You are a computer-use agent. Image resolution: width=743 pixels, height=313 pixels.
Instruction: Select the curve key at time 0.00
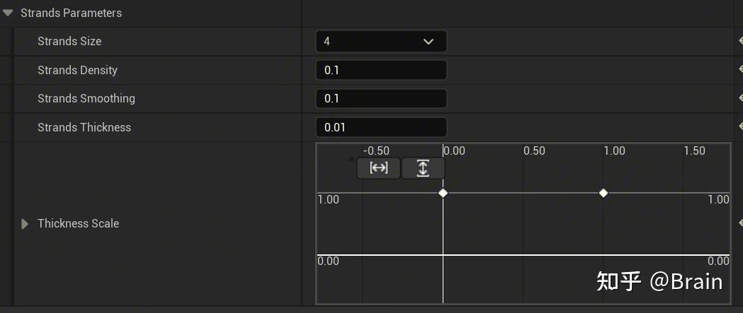pos(443,193)
